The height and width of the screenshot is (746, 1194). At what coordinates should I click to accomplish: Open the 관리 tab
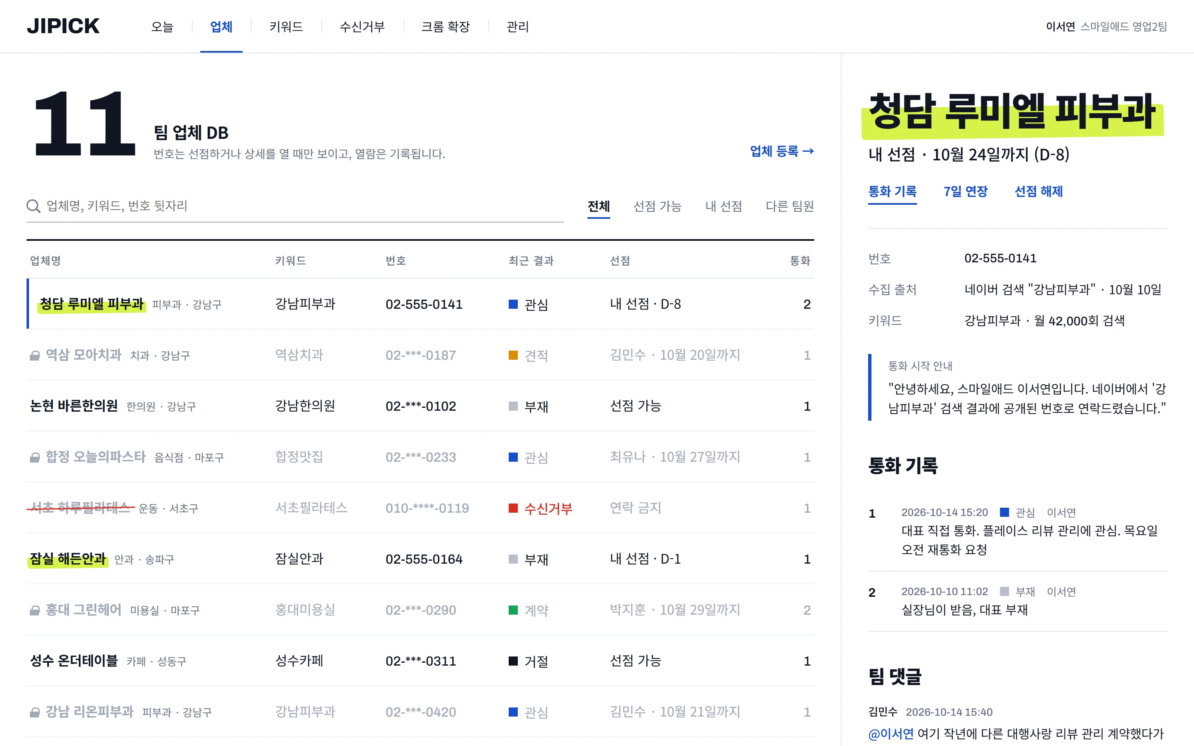click(517, 27)
